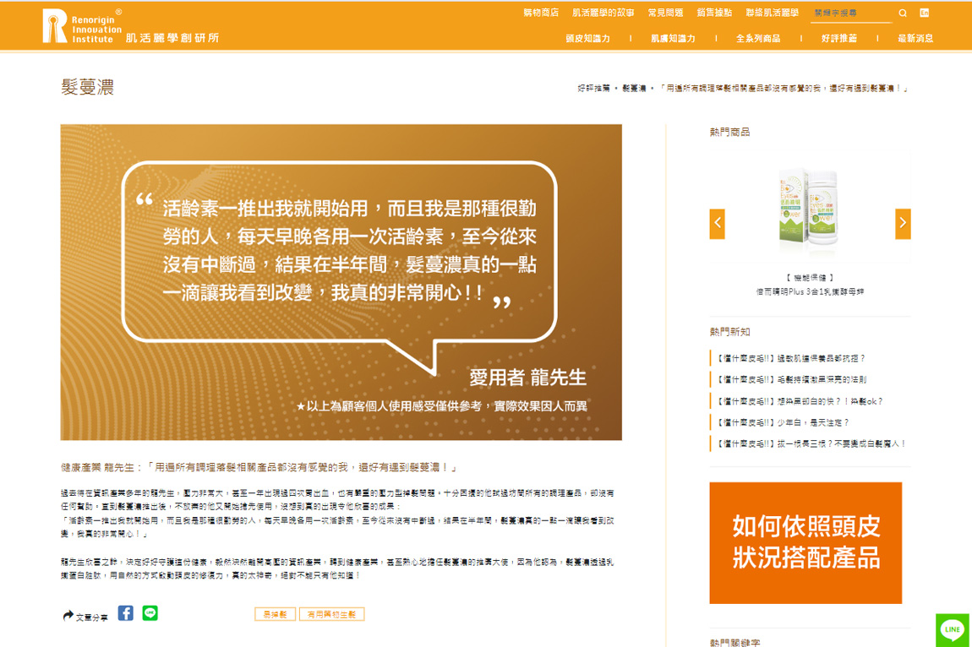Open orange 如何依照頭皮狀況搭配產品 banner

tap(805, 542)
